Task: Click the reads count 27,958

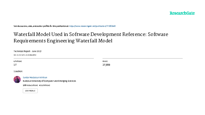Action: click(x=106, y=65)
